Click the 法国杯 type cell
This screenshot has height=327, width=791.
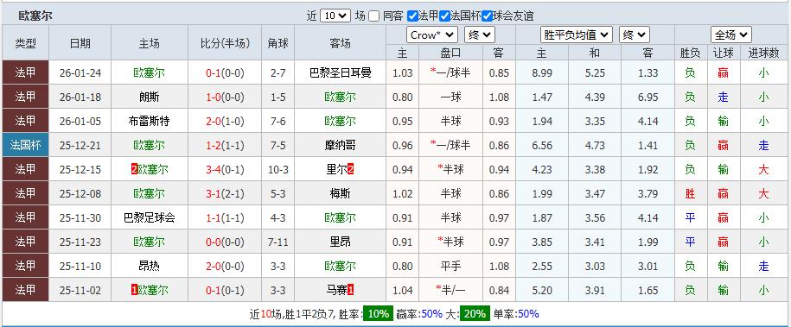(25, 146)
